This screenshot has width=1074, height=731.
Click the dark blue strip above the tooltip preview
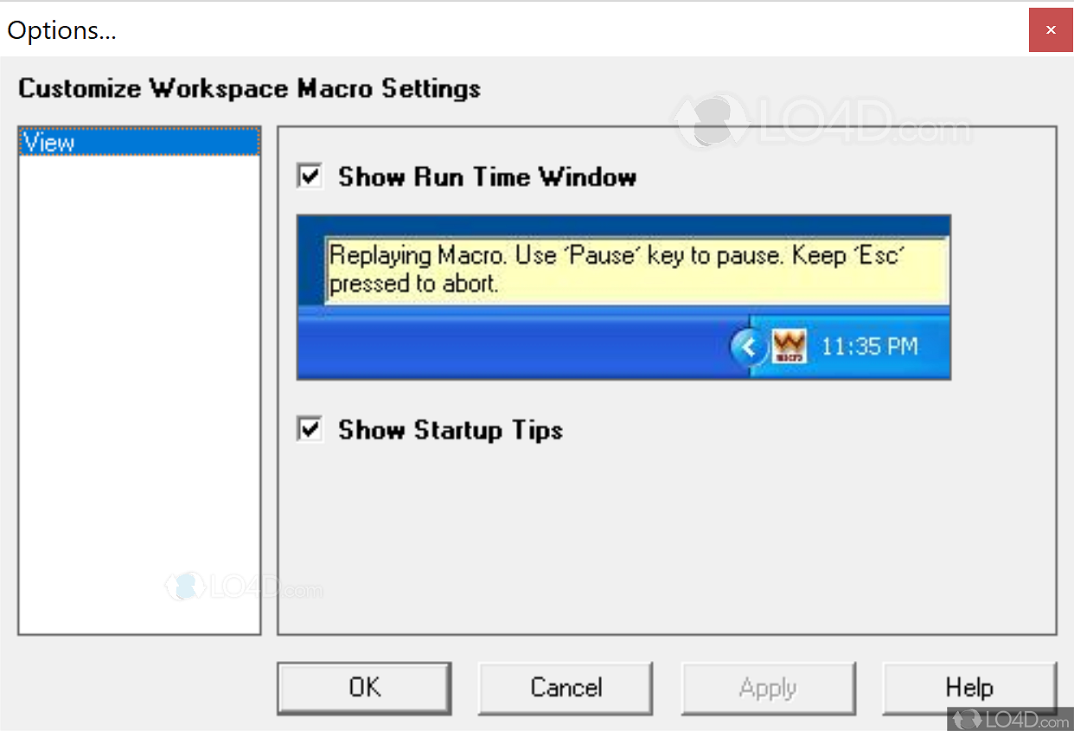[623, 227]
